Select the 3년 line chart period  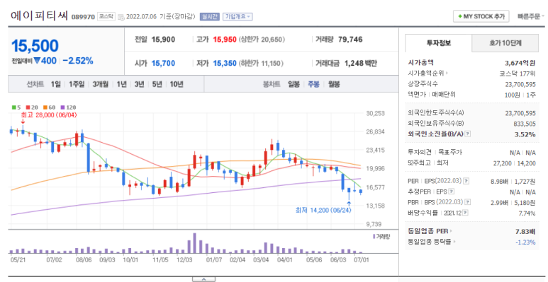pos(139,84)
